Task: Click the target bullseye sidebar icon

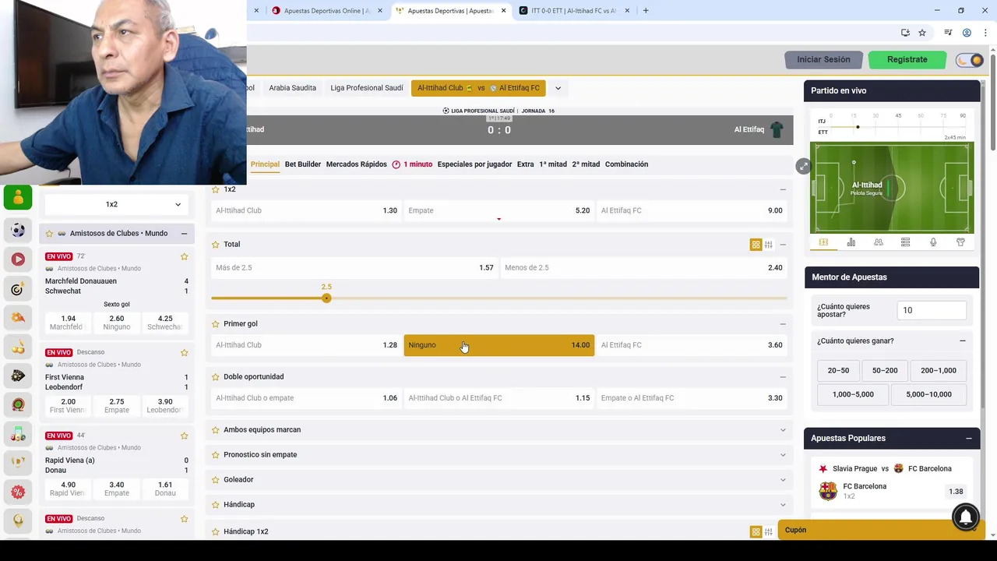Action: (x=18, y=289)
